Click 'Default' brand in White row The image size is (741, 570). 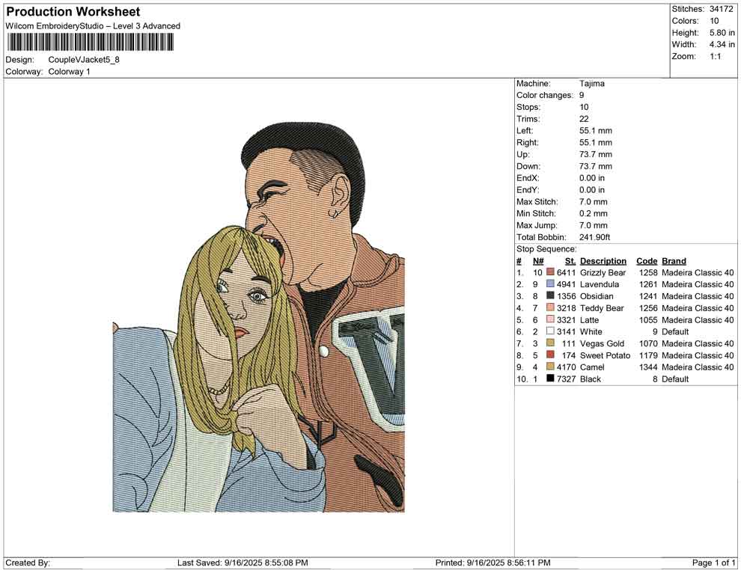(675, 331)
